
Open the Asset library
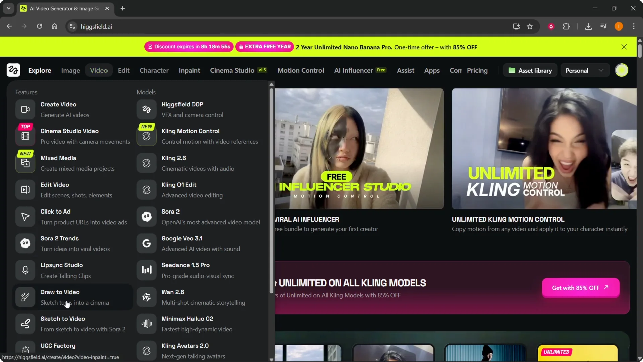pyautogui.click(x=530, y=70)
